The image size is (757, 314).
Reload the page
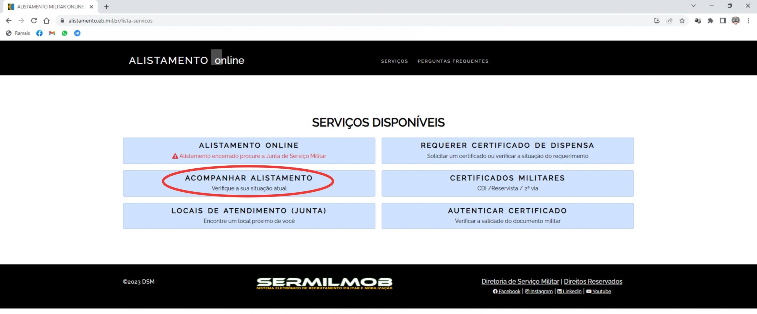(x=34, y=21)
